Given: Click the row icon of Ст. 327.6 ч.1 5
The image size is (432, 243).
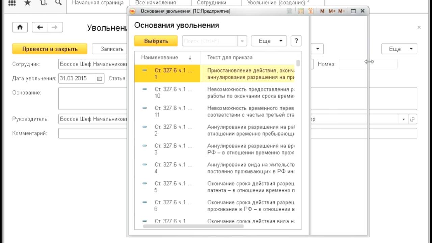Looking at the screenshot, I should pyautogui.click(x=145, y=184).
